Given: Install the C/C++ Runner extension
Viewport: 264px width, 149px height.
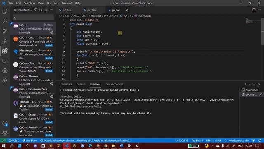Looking at the screenshot, I should tap(49, 135).
